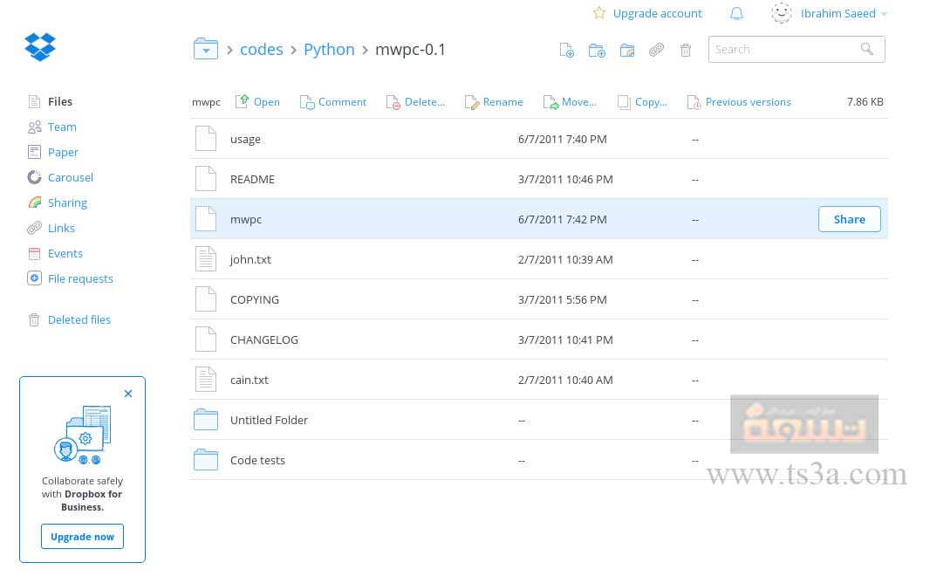
Task: Click Delete... in the file action bar
Action: click(415, 102)
